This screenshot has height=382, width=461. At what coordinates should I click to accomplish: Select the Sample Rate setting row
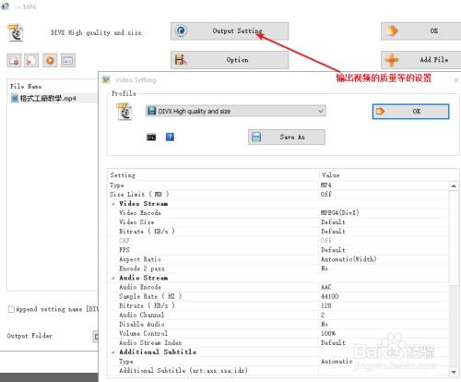click(x=278, y=296)
